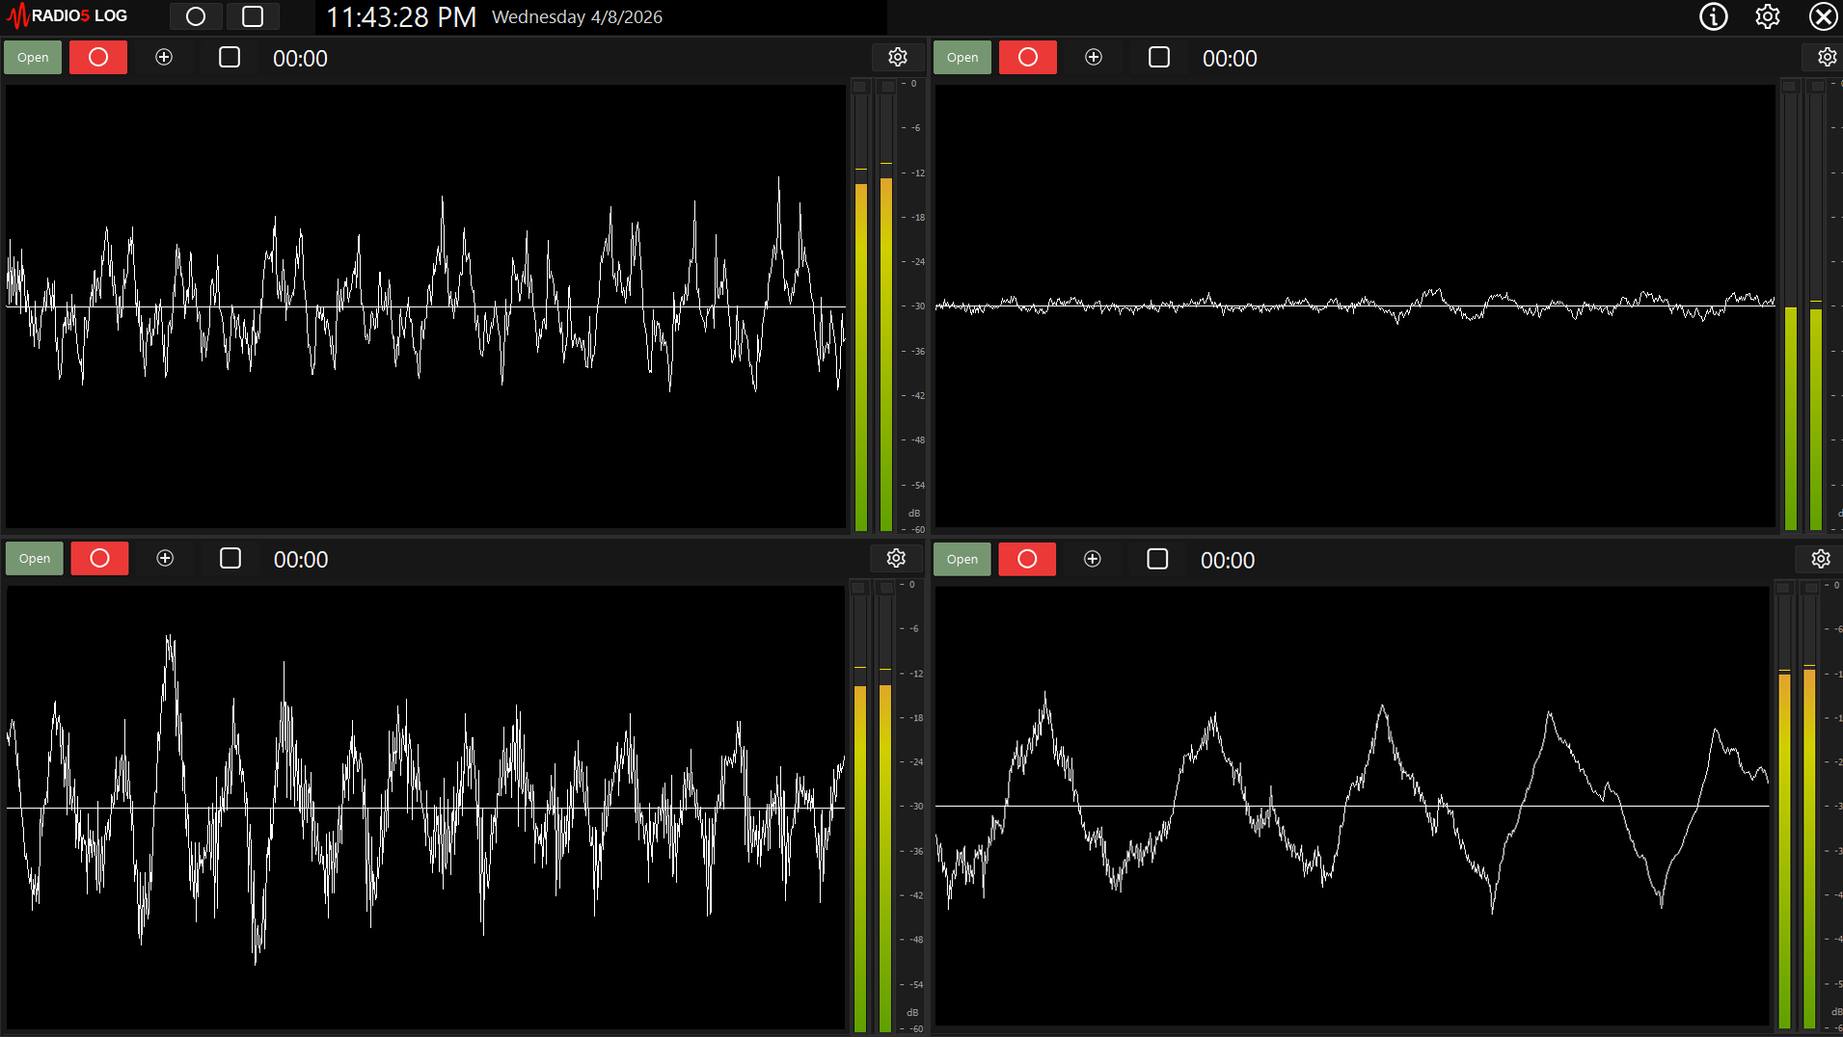Open global settings gear in the top bar

pyautogui.click(x=1767, y=16)
